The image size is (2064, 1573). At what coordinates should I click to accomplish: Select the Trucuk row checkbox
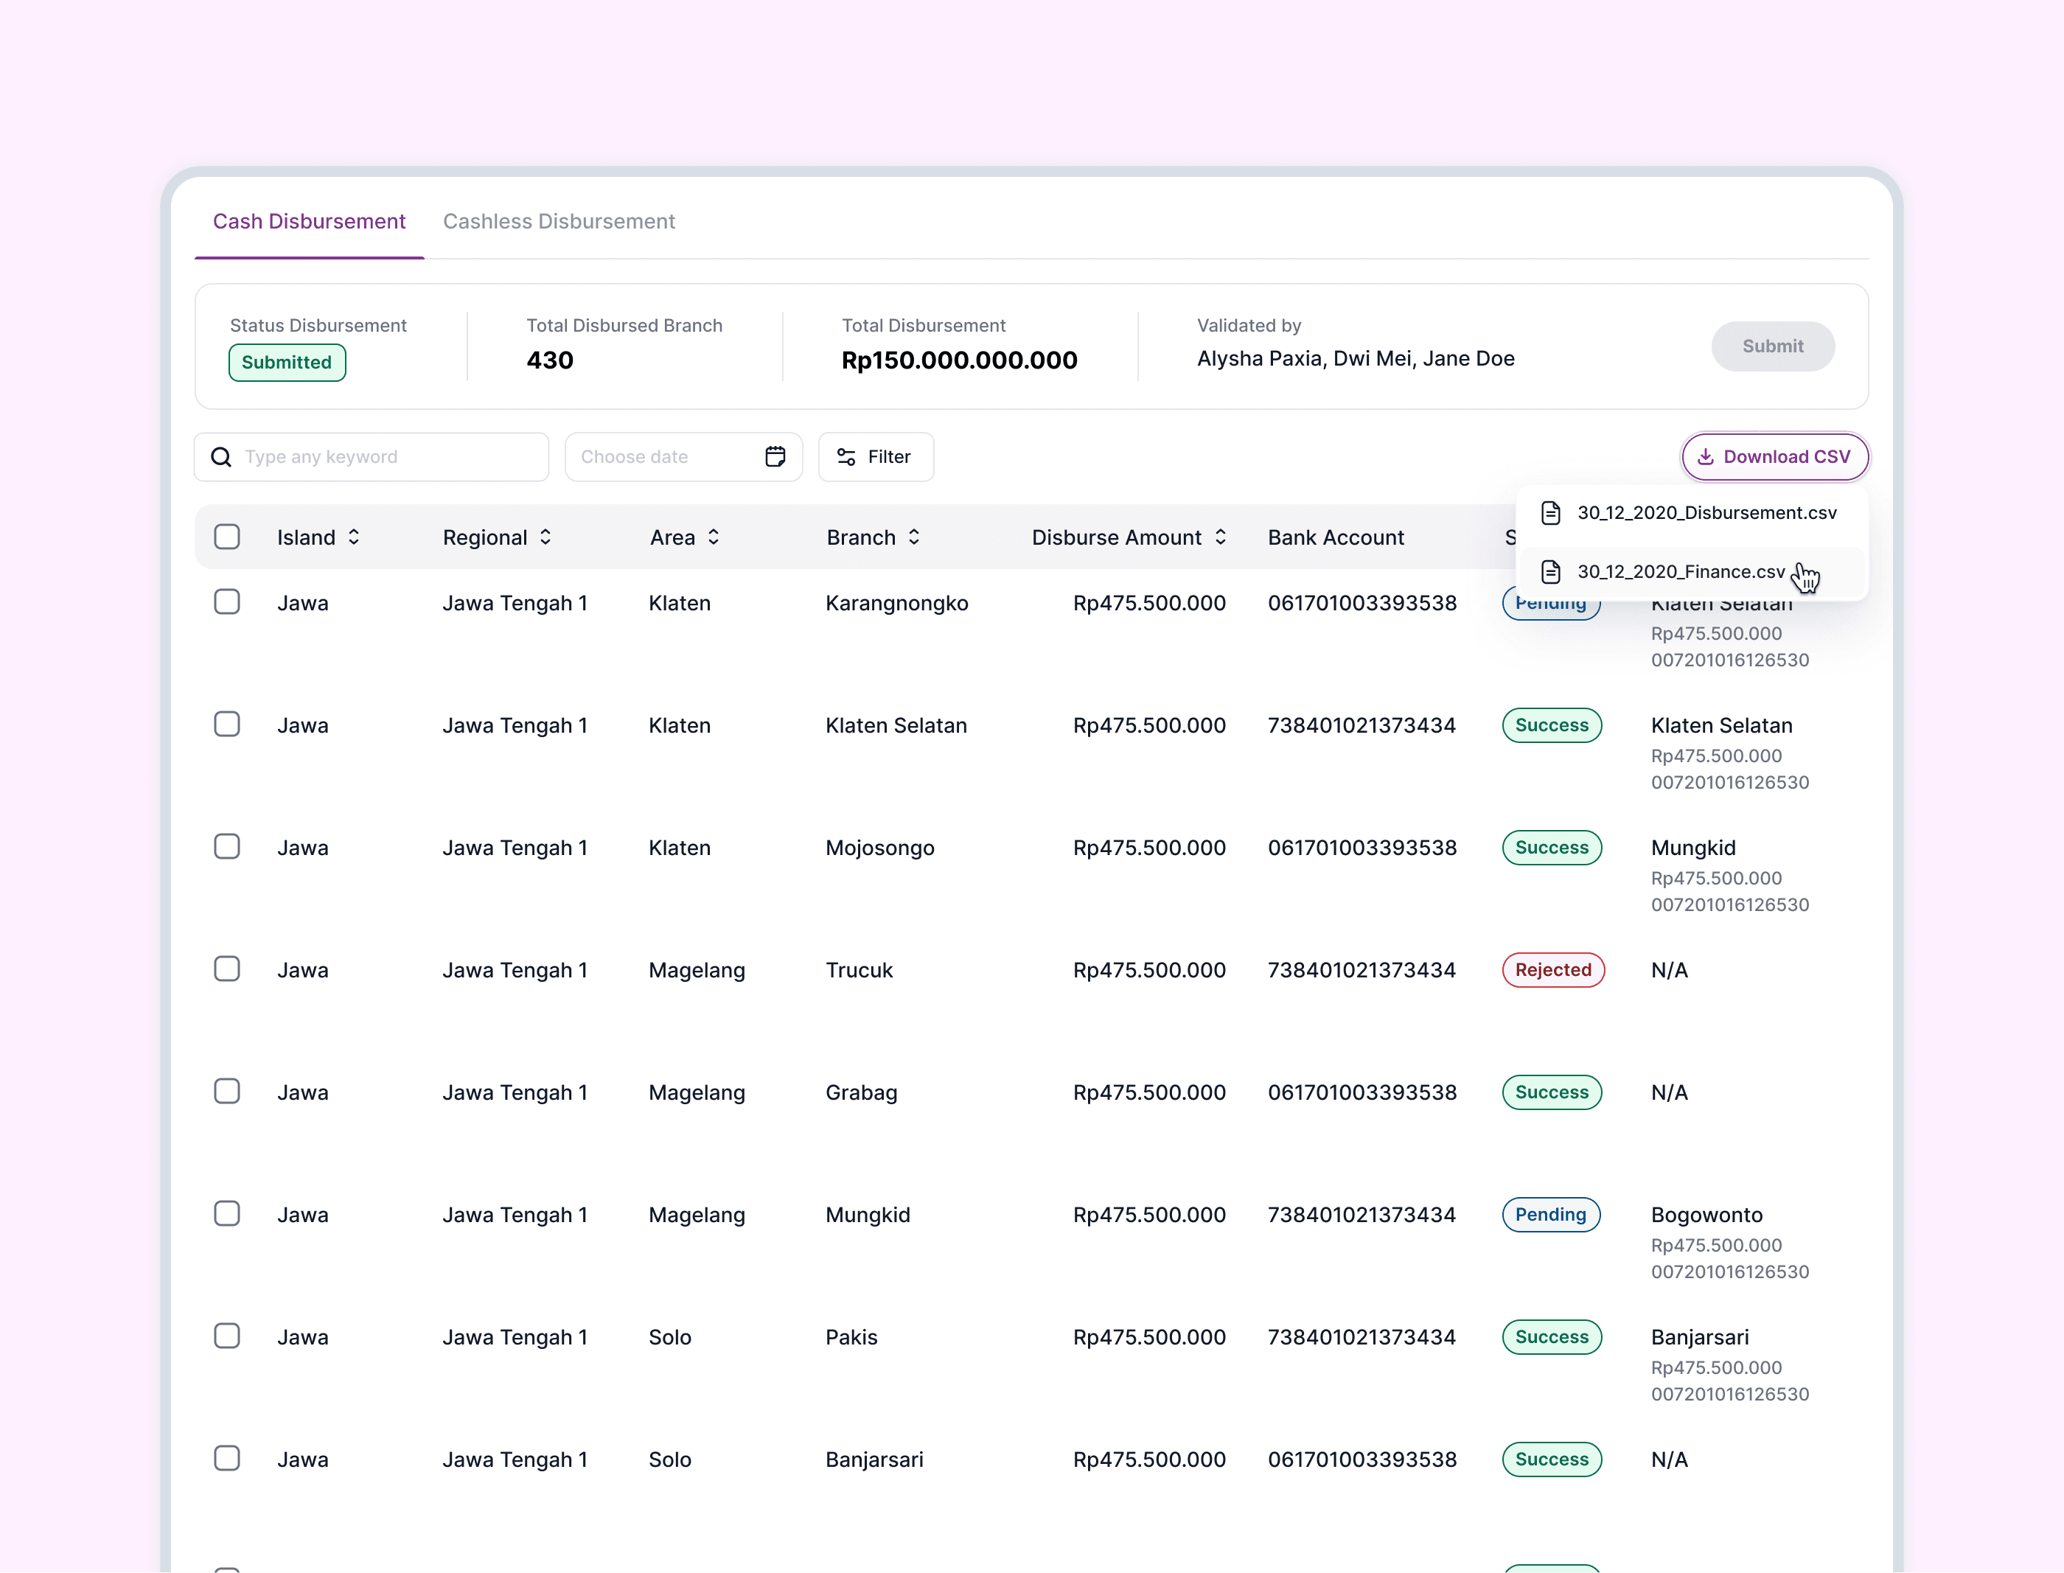point(226,969)
